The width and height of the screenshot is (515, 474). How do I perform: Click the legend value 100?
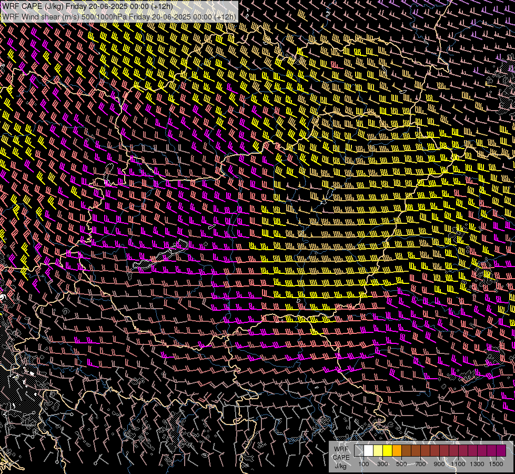coord(363,464)
